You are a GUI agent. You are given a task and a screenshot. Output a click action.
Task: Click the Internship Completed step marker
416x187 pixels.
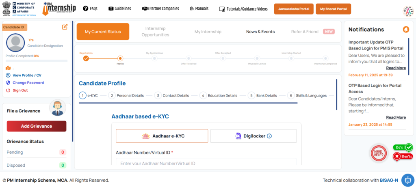[325, 58]
